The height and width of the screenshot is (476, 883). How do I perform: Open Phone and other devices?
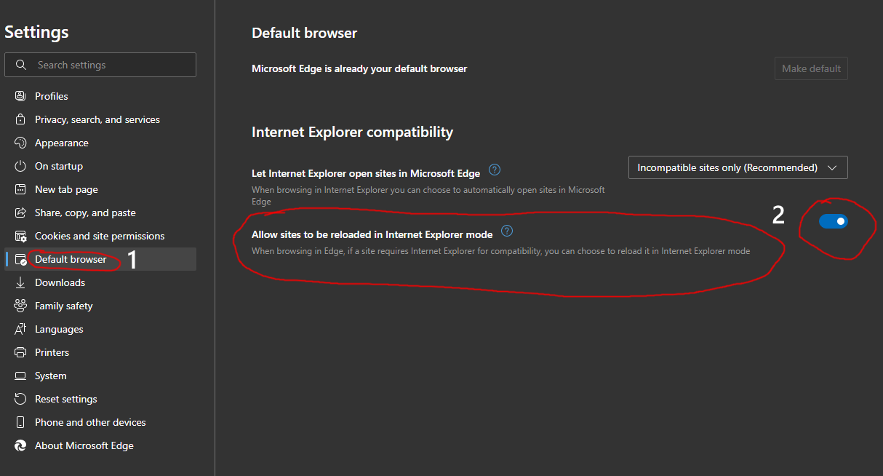[x=100, y=422]
